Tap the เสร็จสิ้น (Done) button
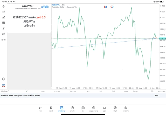 (x=45, y=7)
